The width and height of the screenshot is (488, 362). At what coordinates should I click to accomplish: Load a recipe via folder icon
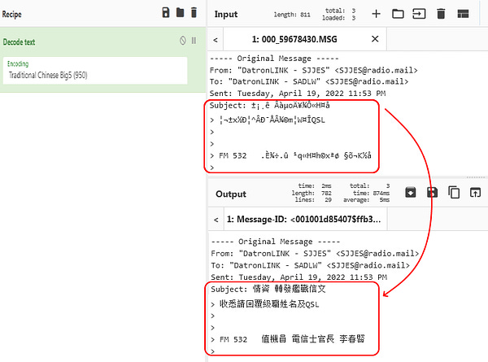tap(180, 13)
